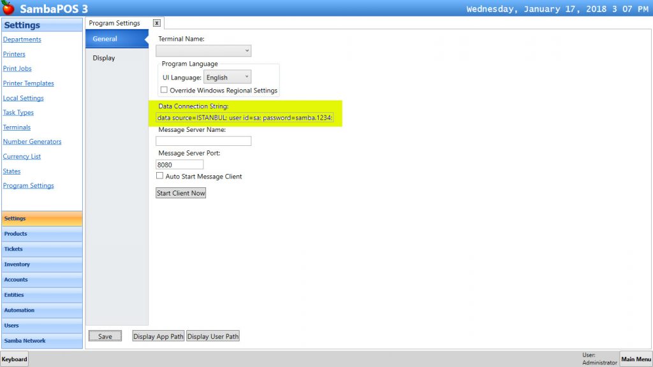Viewport: 653px width, 367px height.
Task: Click the SambaPOS apple logo icon
Action: point(8,8)
